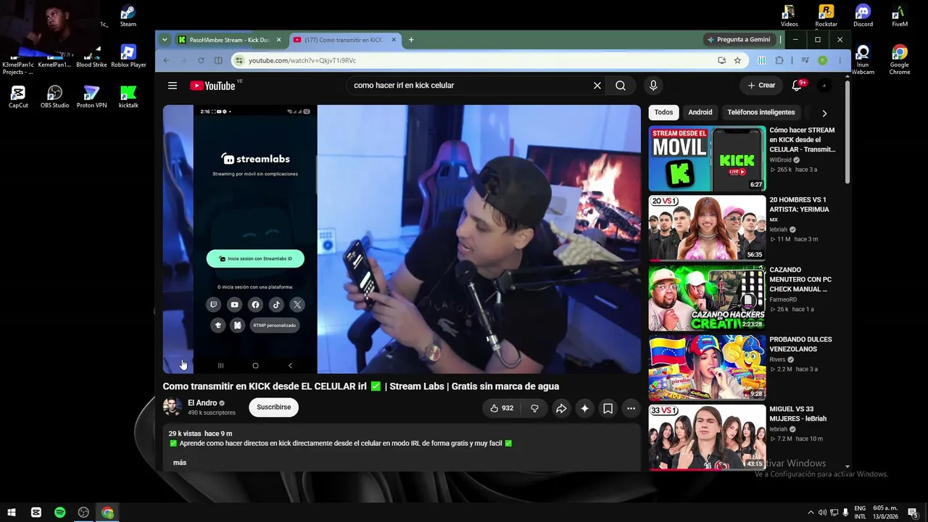Go back in Chrome history
The width and height of the screenshot is (928, 522).
pos(166,60)
